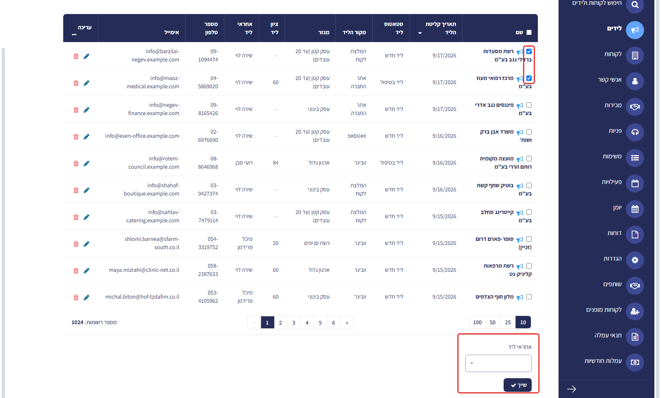Viewport: 661px width, 398px height.
Task: Click the page vertical scrollbar
Action: tap(3, 223)
